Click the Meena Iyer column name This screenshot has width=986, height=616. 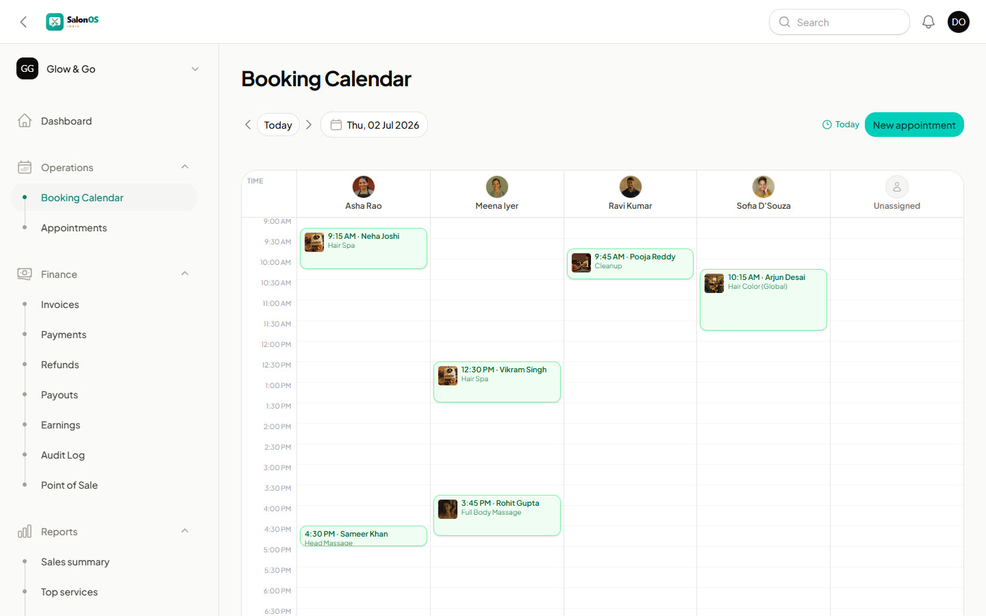pos(497,206)
